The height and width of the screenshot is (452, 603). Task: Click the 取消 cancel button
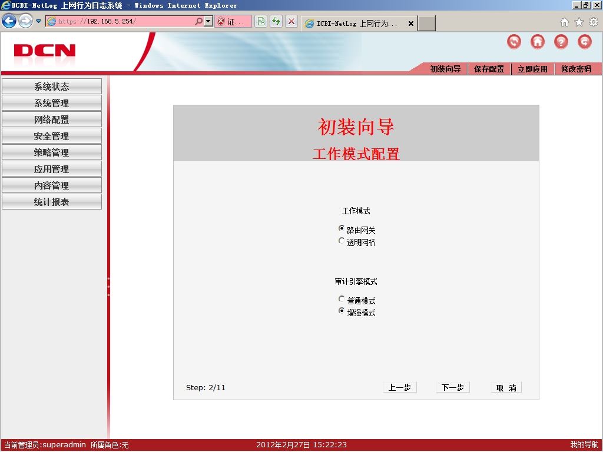[x=506, y=387]
